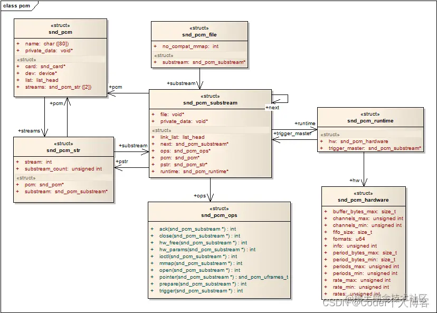Image resolution: width=437 pixels, height=313 pixels.
Task: Click the pointer operation returning snd_pcm_uframes_t
Action: pos(224,277)
